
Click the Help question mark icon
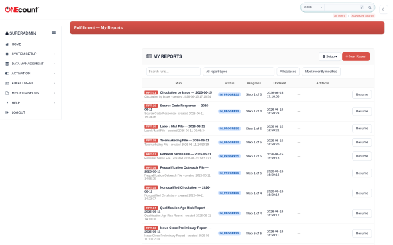[x=7, y=103]
